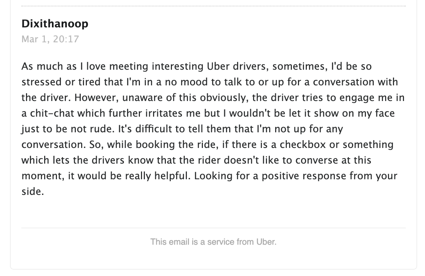Click the word 'conversation.' starting the sixth line

click(x=54, y=144)
